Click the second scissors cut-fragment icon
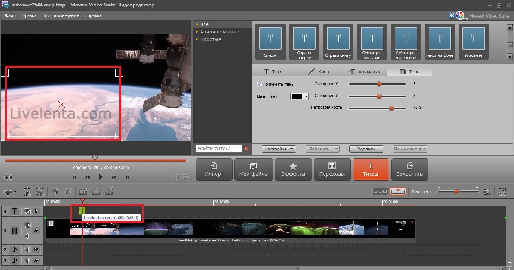Image resolution: width=514 pixels, height=270 pixels. [40, 192]
